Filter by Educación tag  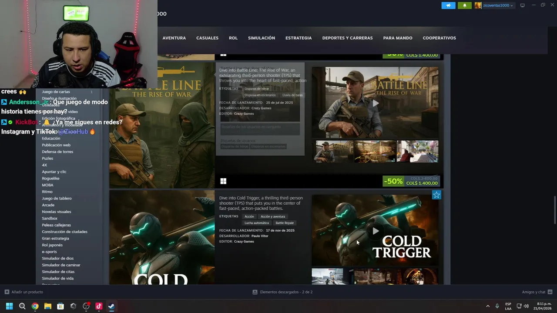click(x=51, y=138)
